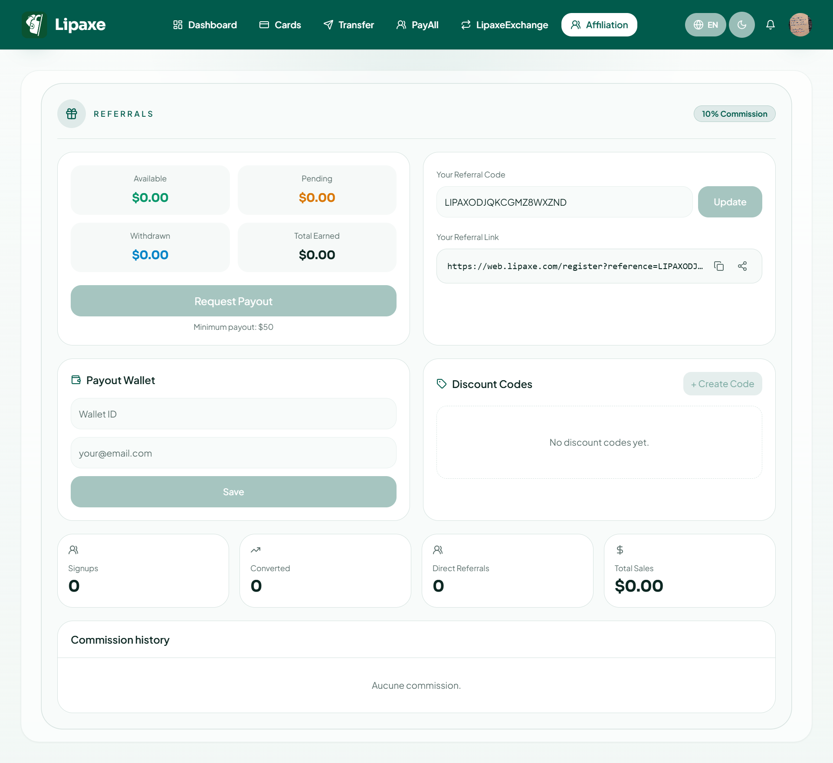Open the EN language selector
The height and width of the screenshot is (763, 833).
(705, 25)
